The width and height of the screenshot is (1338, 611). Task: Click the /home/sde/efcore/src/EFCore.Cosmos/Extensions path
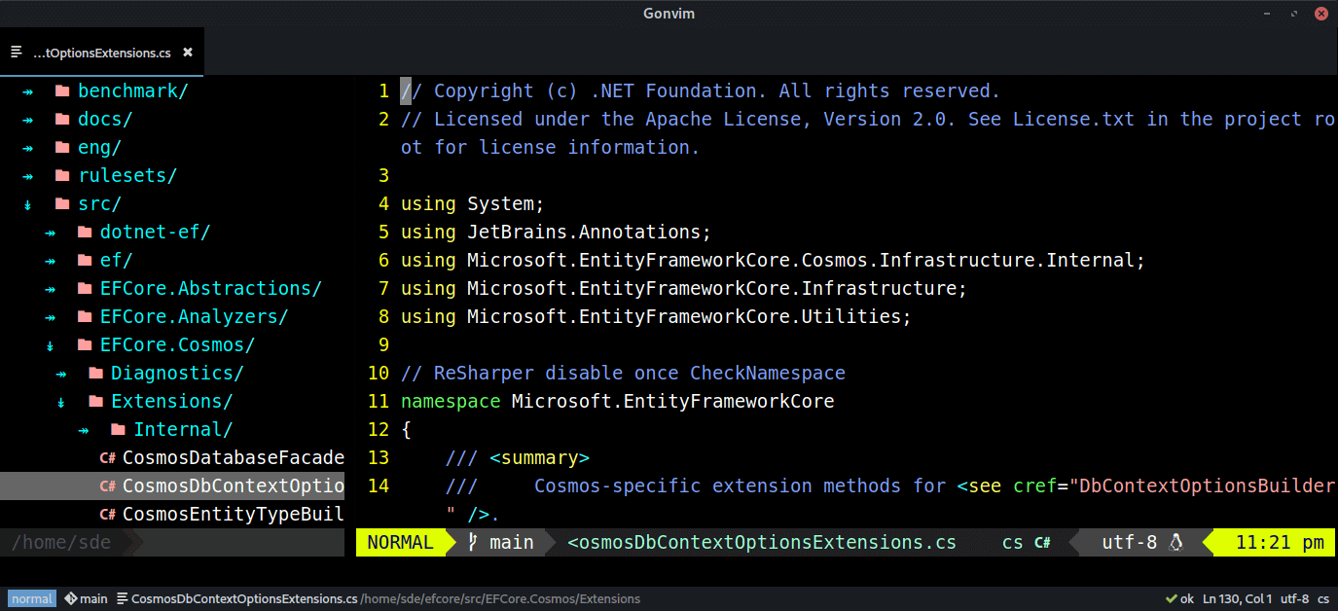500,599
